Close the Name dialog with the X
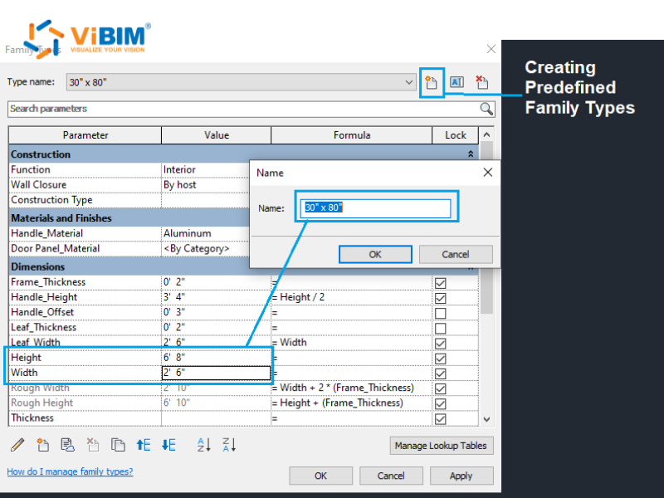Screen dimensions: 664x498 coord(488,173)
